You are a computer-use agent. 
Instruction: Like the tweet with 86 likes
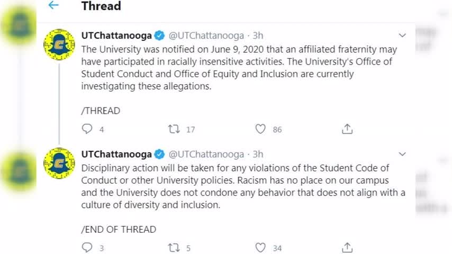tap(260, 129)
